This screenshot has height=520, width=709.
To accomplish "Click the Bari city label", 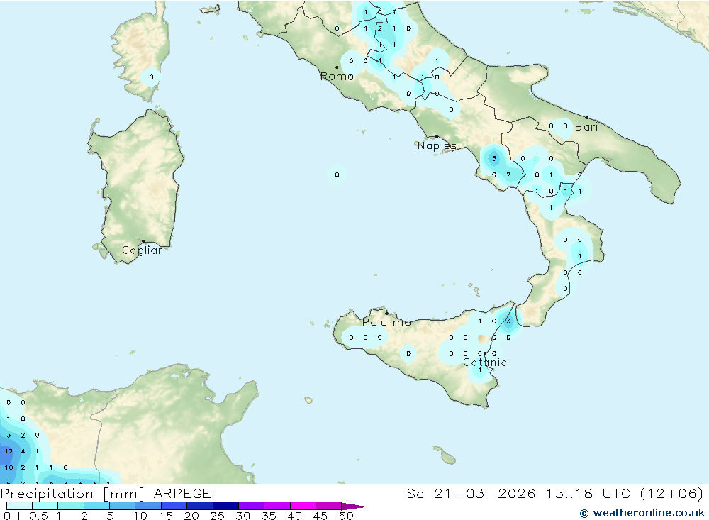I will (x=586, y=127).
